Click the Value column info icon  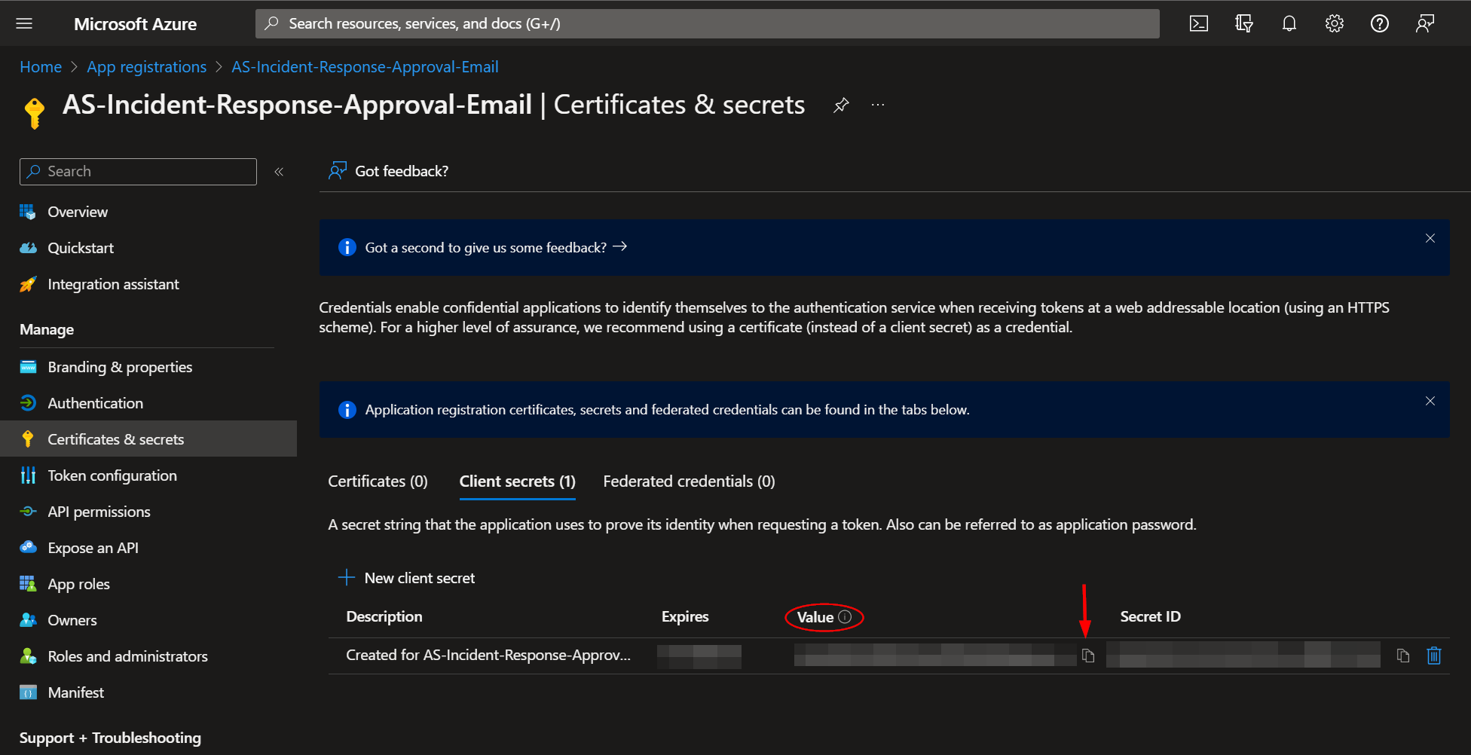point(845,617)
